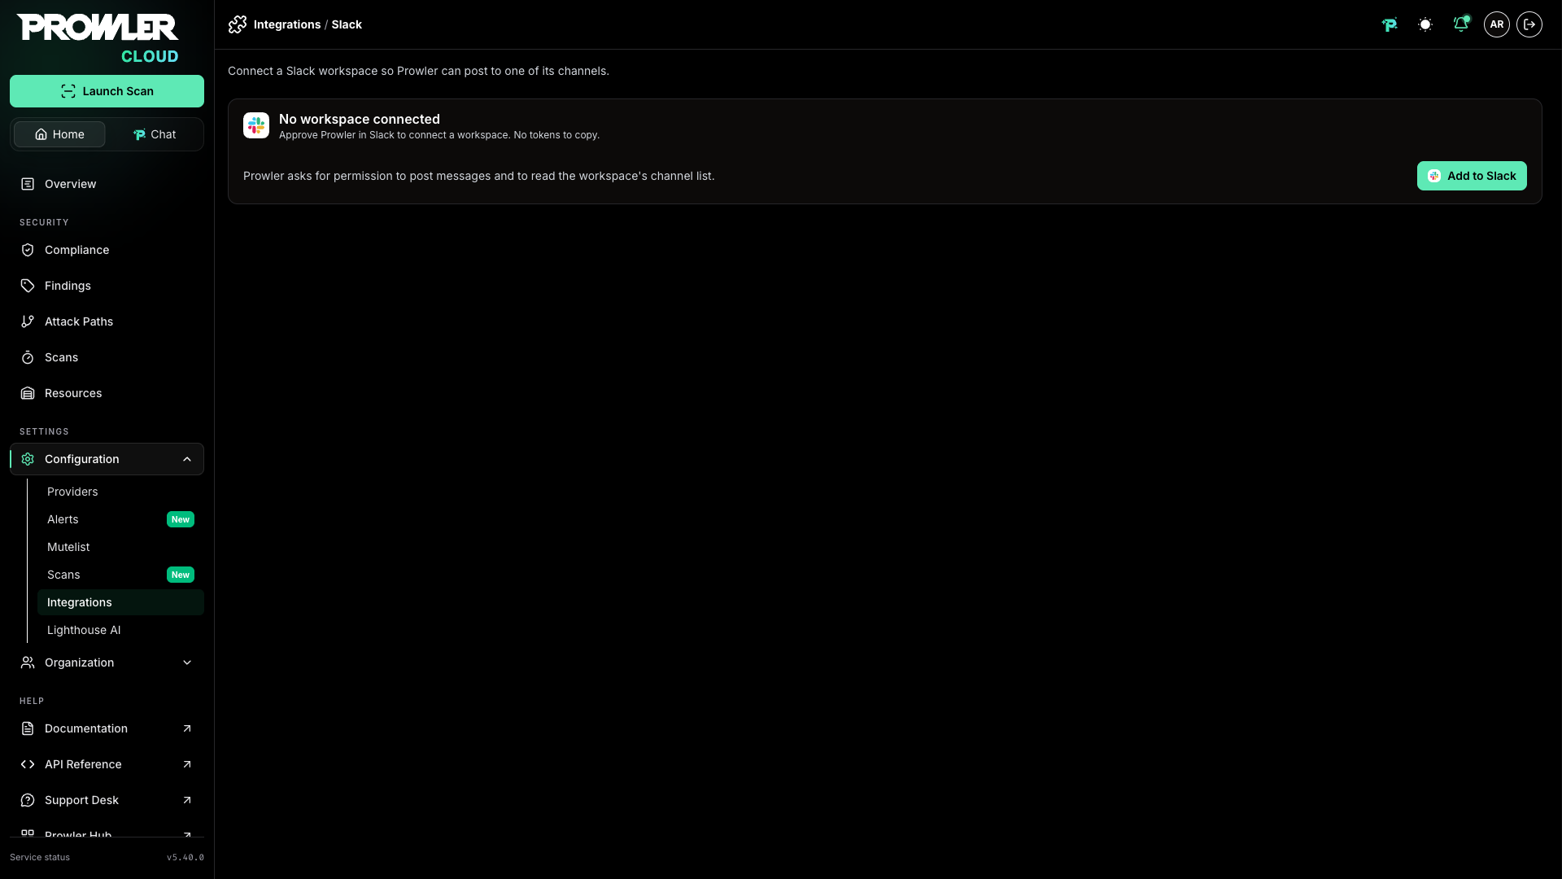Click the Integrations puzzle icon in header
This screenshot has height=879, width=1562.
(x=238, y=24)
